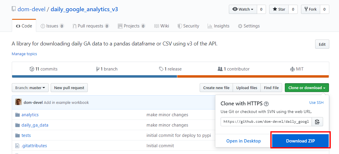Expand the Branch: master dropdown
The height and width of the screenshot is (154, 339).
click(30, 88)
